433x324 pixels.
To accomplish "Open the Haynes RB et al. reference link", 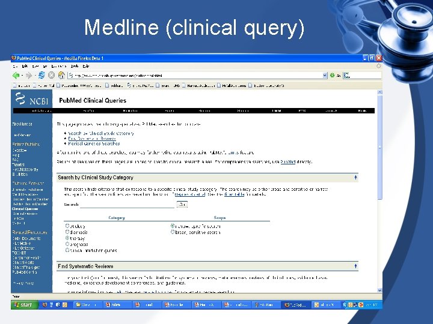I will pyautogui.click(x=190, y=194).
